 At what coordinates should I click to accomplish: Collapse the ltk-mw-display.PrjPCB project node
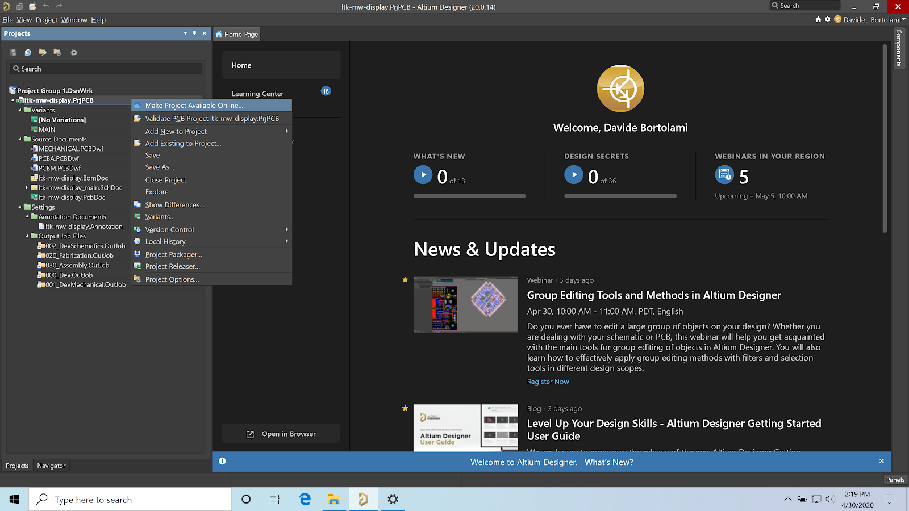(13, 100)
